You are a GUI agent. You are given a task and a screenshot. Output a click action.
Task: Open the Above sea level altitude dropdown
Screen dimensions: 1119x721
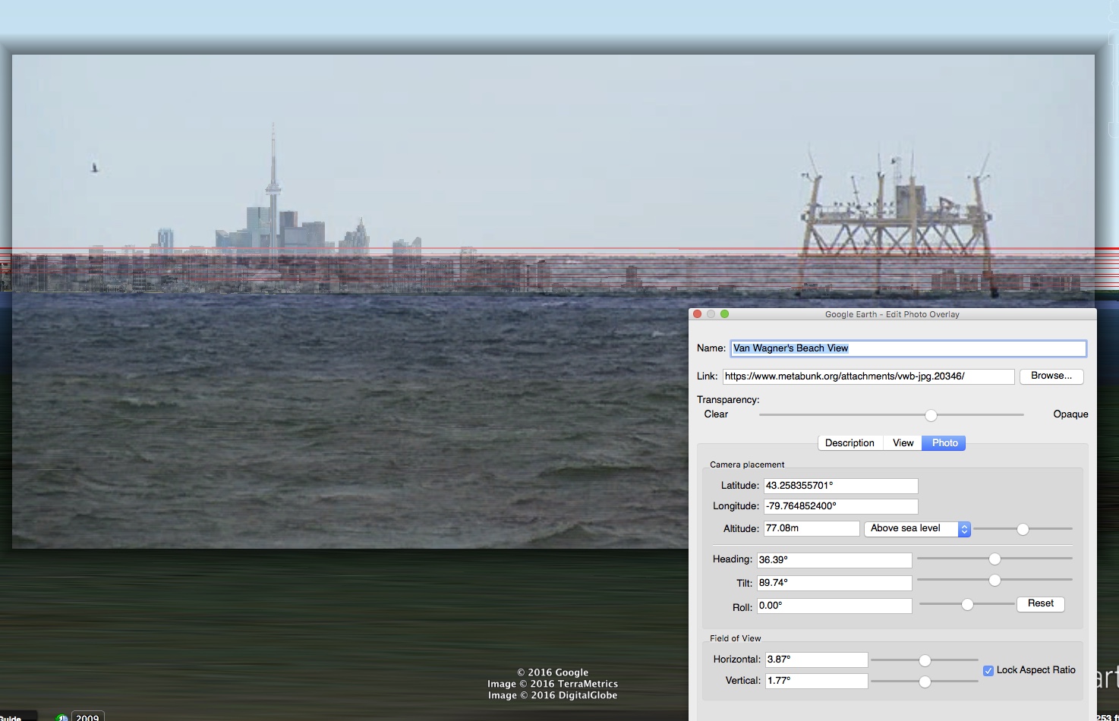pos(917,529)
